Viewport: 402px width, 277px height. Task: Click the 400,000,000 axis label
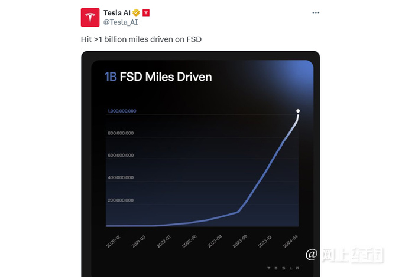pos(121,177)
